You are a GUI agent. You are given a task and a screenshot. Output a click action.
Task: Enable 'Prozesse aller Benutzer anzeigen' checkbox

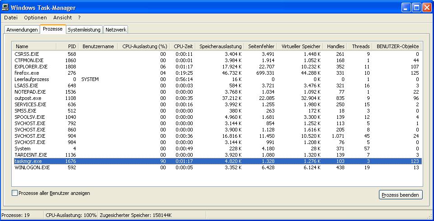[x=15, y=193]
